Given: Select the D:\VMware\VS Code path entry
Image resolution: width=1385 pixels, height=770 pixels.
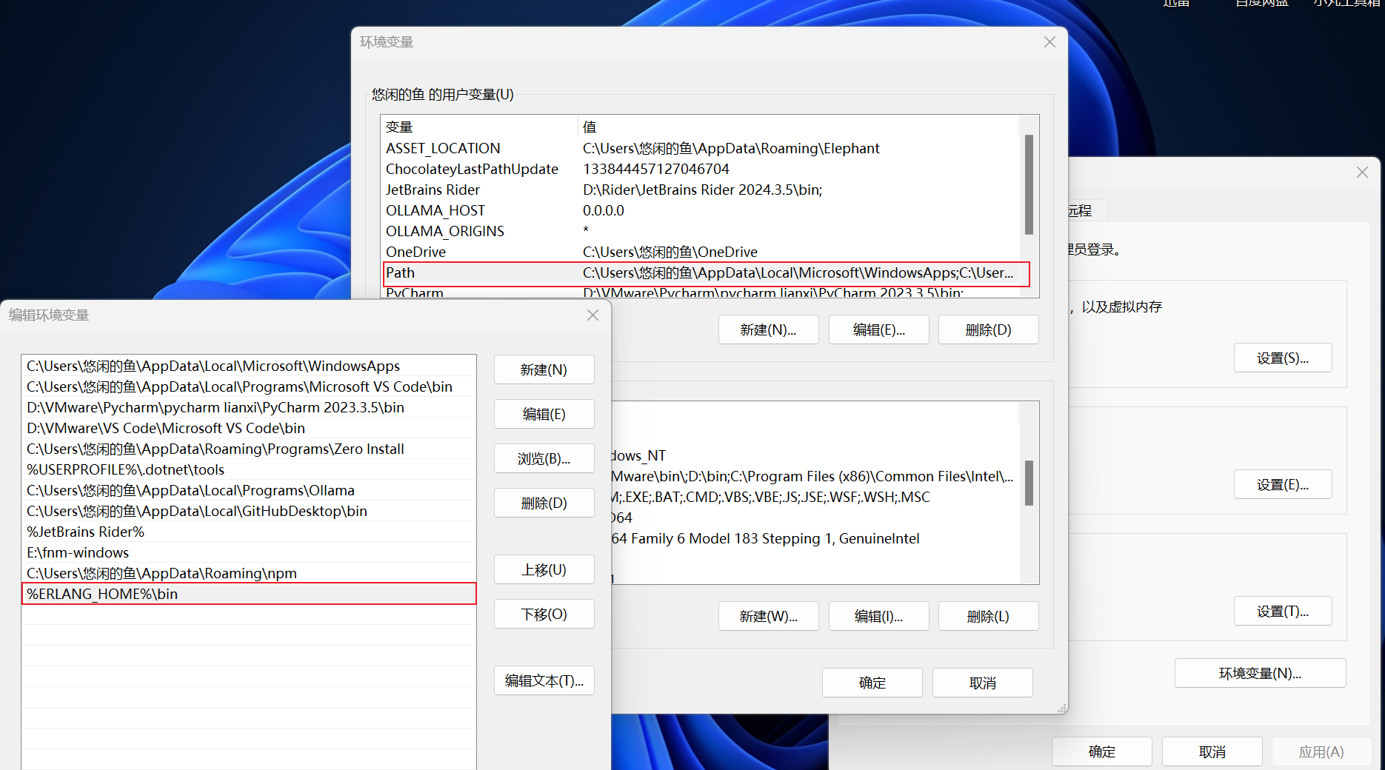Looking at the screenshot, I should click(x=249, y=428).
